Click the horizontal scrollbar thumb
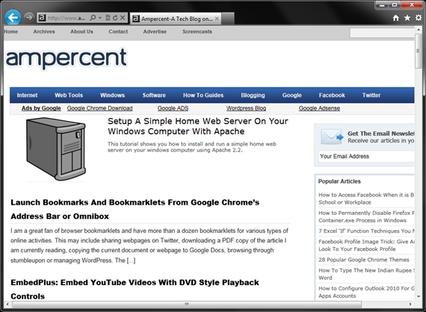This screenshot has width=426, height=312. click(x=187, y=305)
